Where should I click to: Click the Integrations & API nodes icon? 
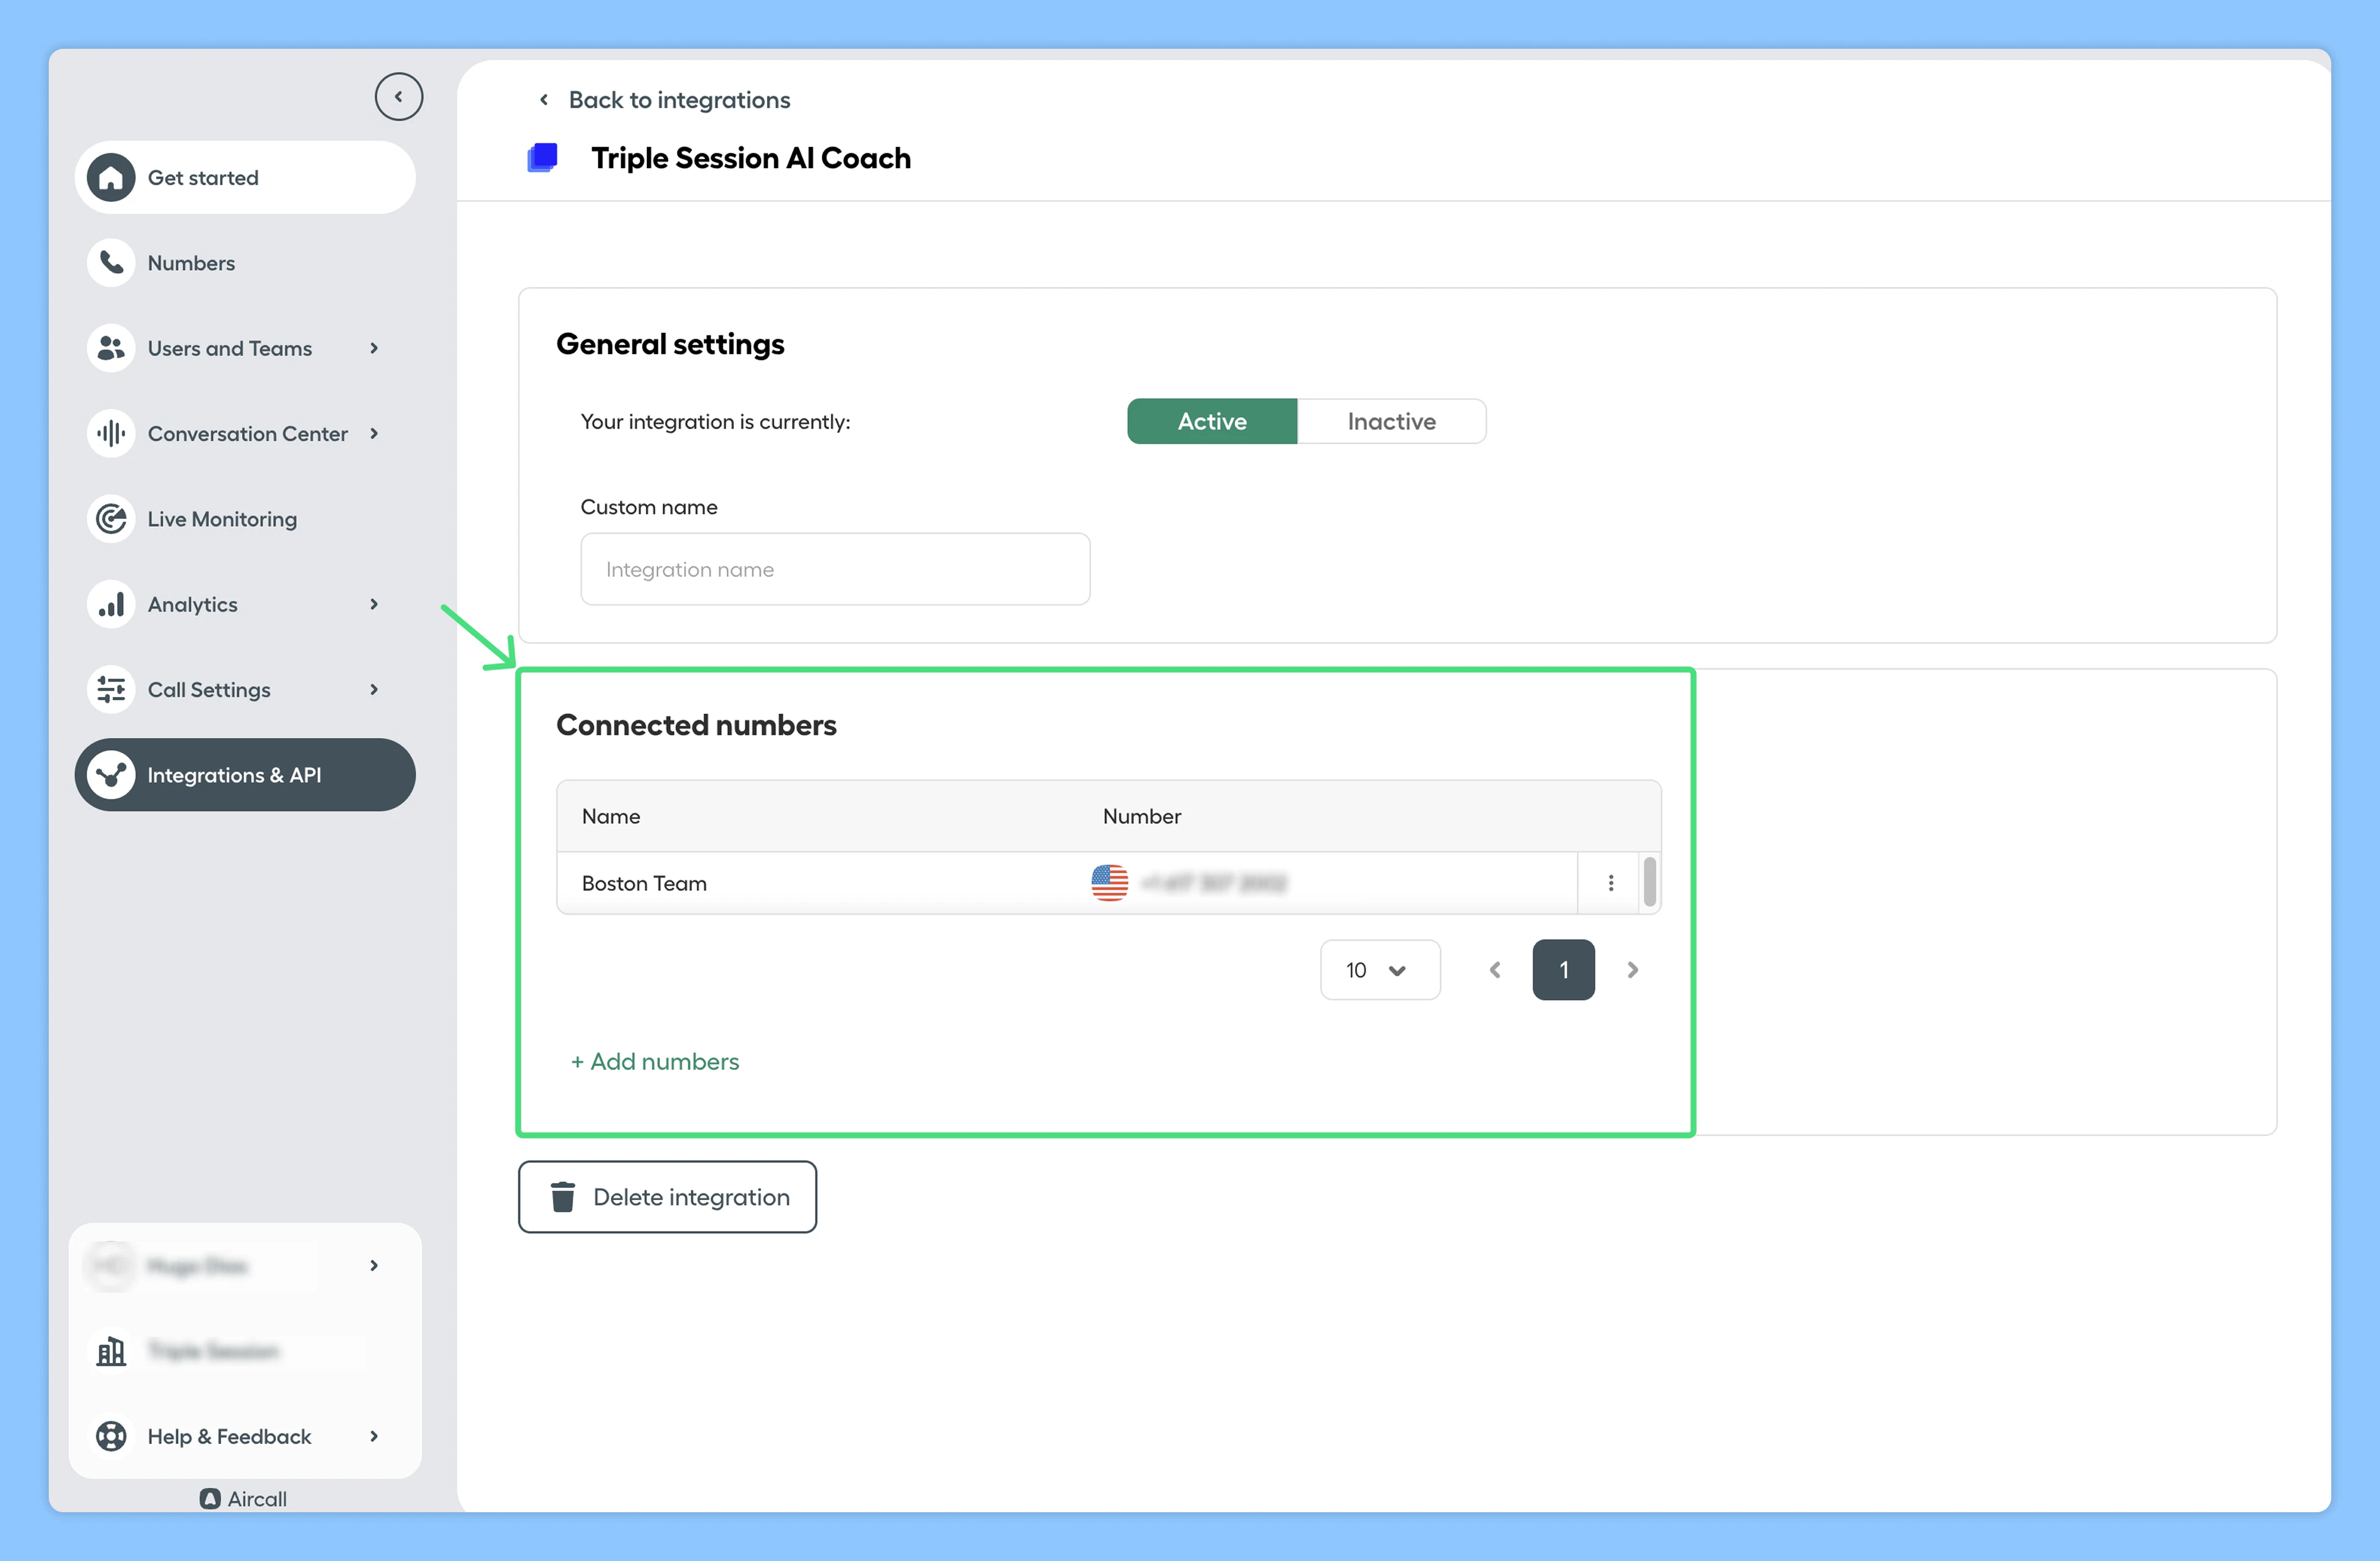click(111, 775)
